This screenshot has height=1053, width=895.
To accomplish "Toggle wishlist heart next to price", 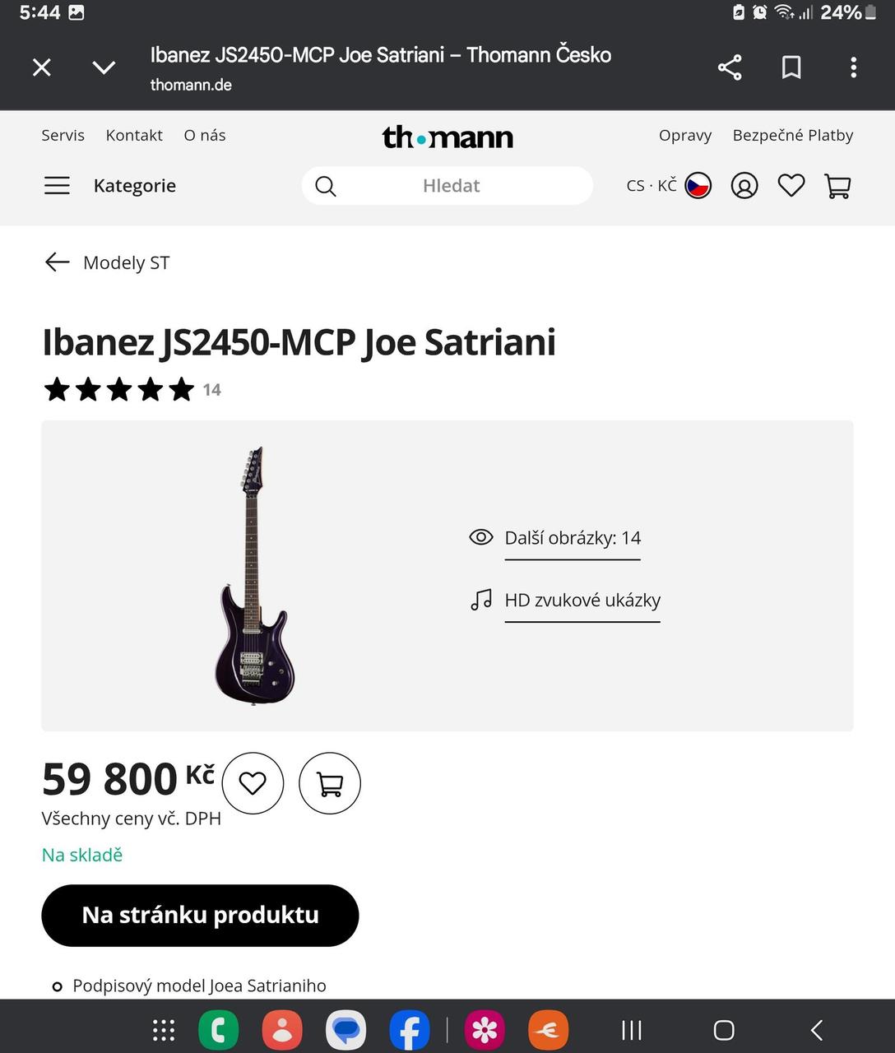I will 253,783.
